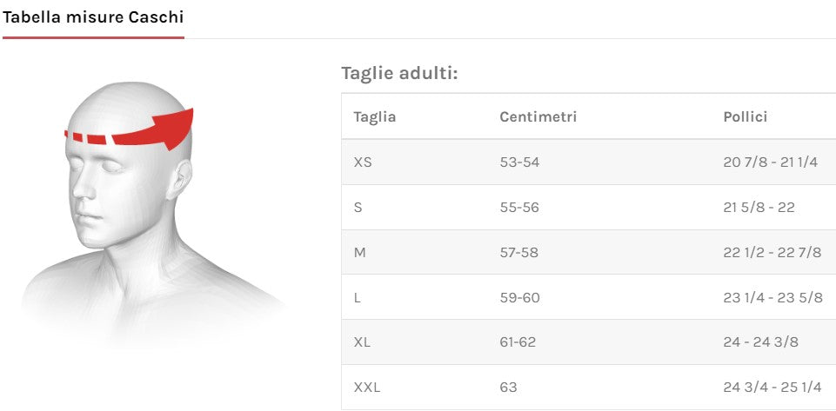836x411 pixels.
Task: Select the Centimetri column header
Action: pyautogui.click(x=538, y=116)
